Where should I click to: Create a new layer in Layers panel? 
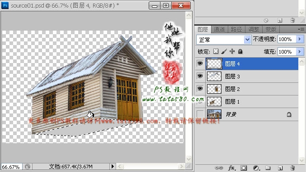(x=280, y=168)
